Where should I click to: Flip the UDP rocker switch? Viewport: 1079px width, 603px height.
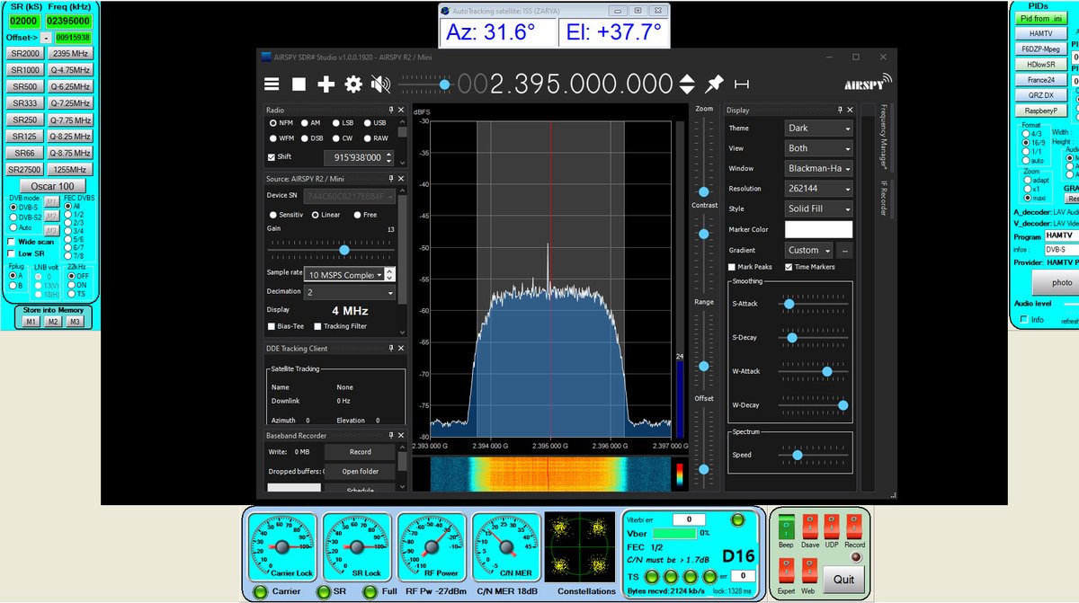(x=832, y=527)
